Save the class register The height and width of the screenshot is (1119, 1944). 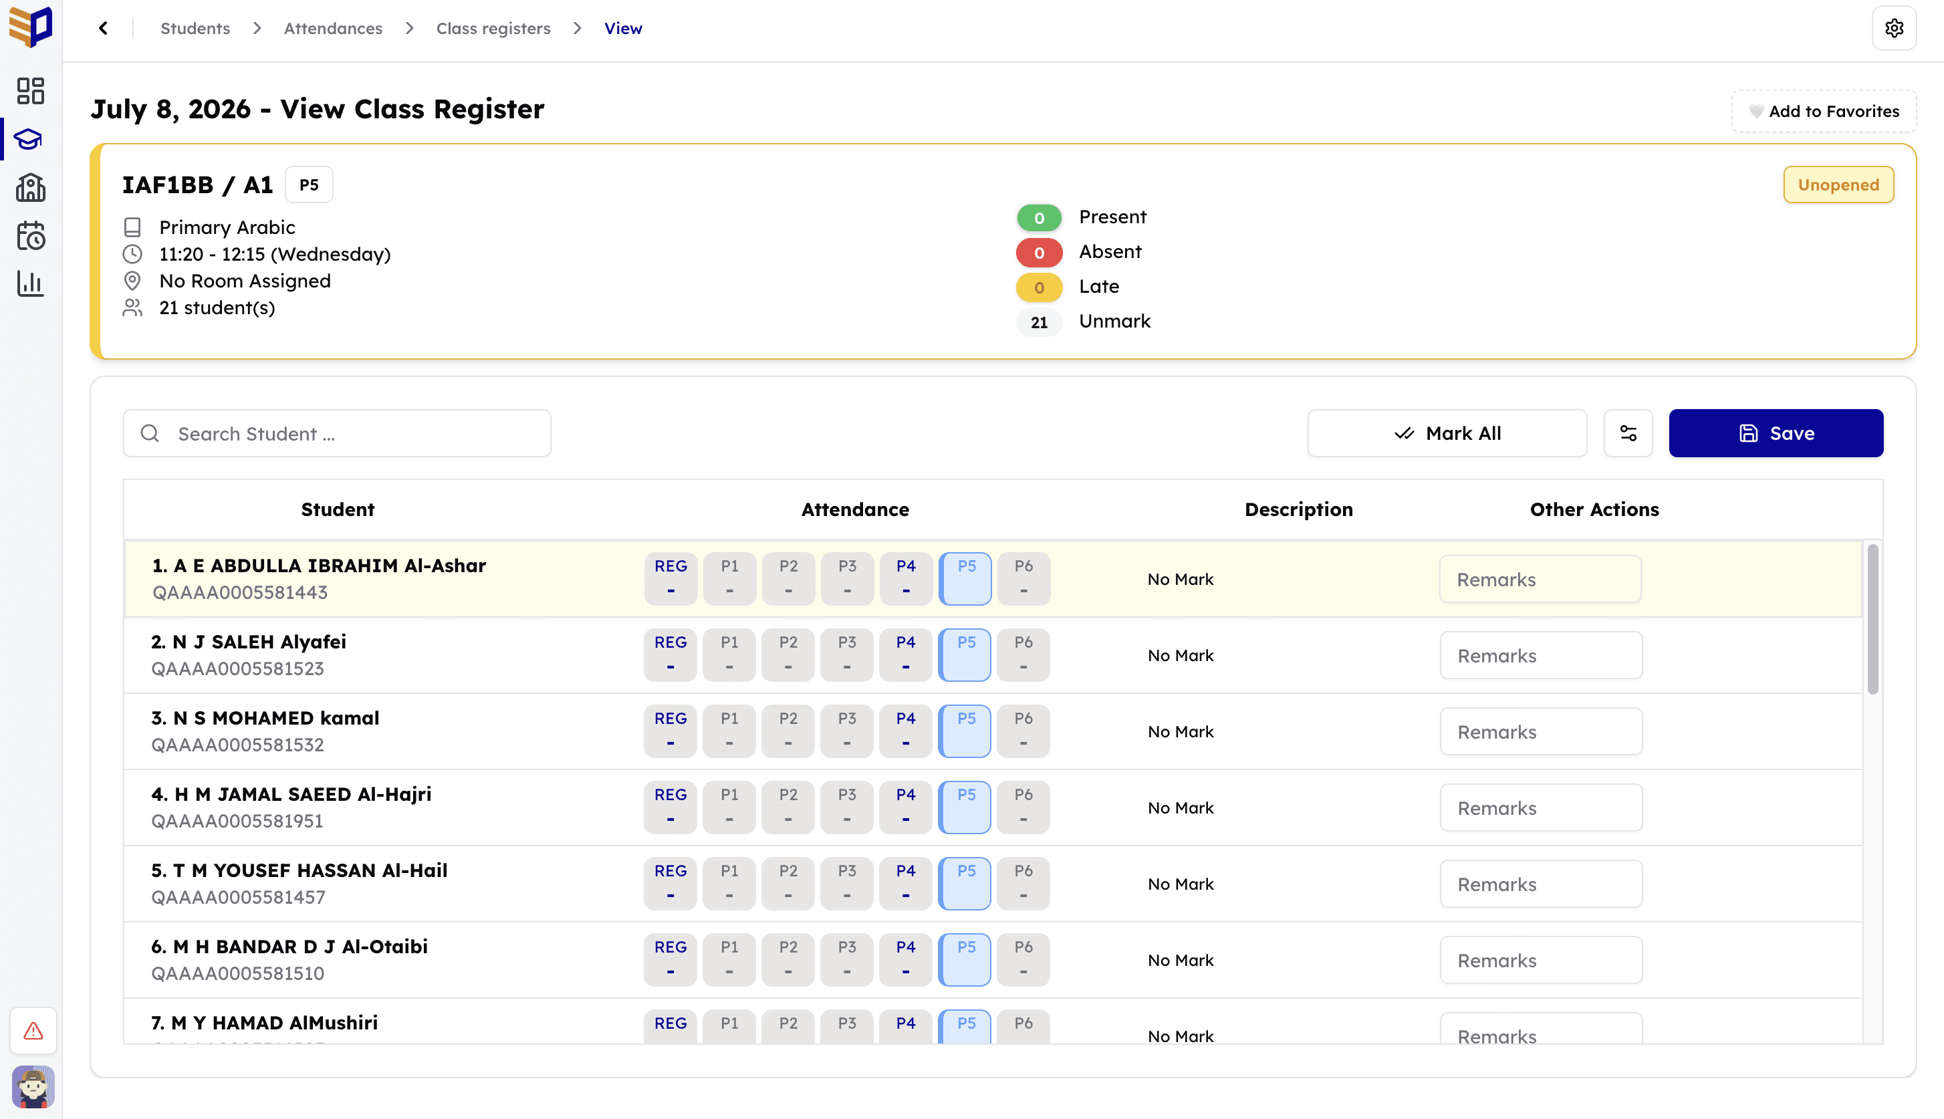tap(1776, 433)
